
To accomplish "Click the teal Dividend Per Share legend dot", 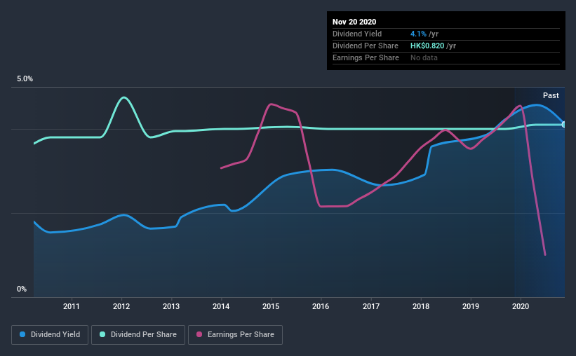I will click(102, 335).
